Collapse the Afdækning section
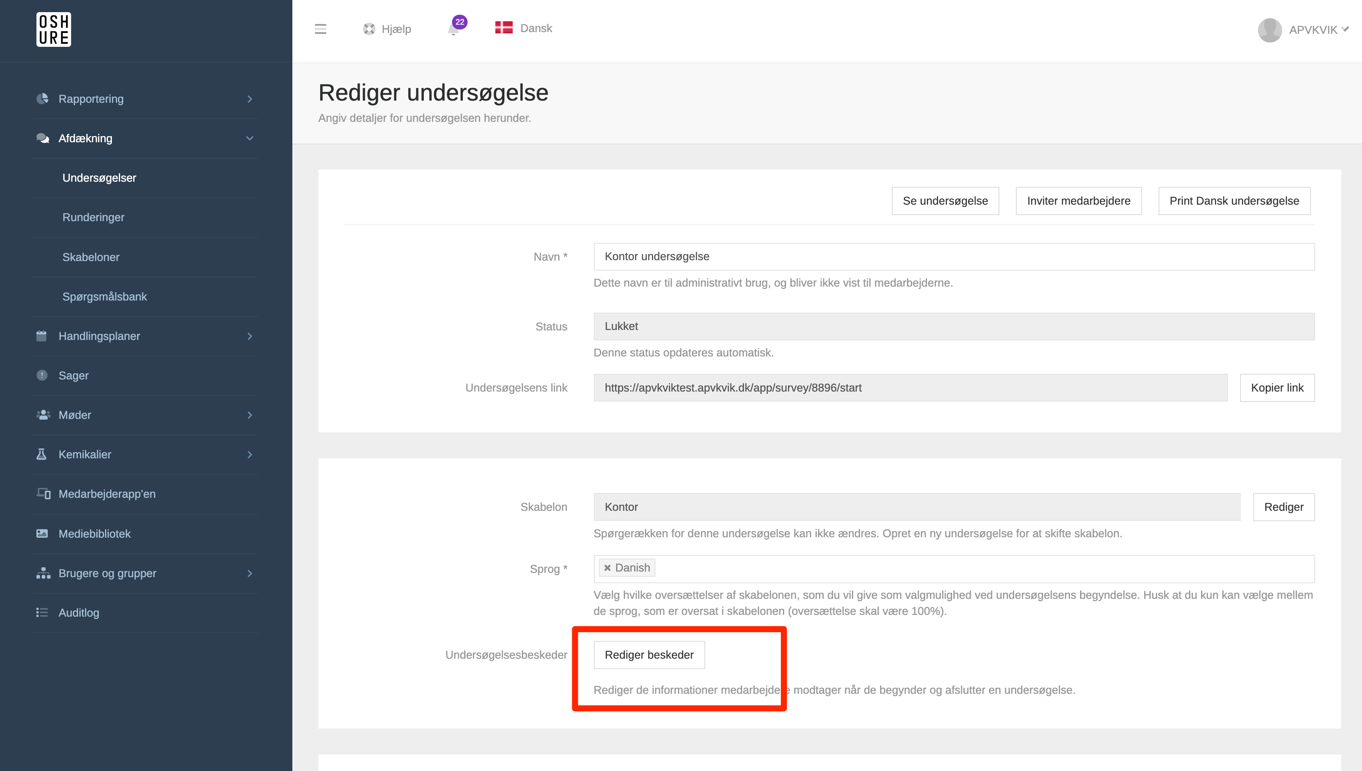This screenshot has width=1362, height=771. click(x=249, y=139)
